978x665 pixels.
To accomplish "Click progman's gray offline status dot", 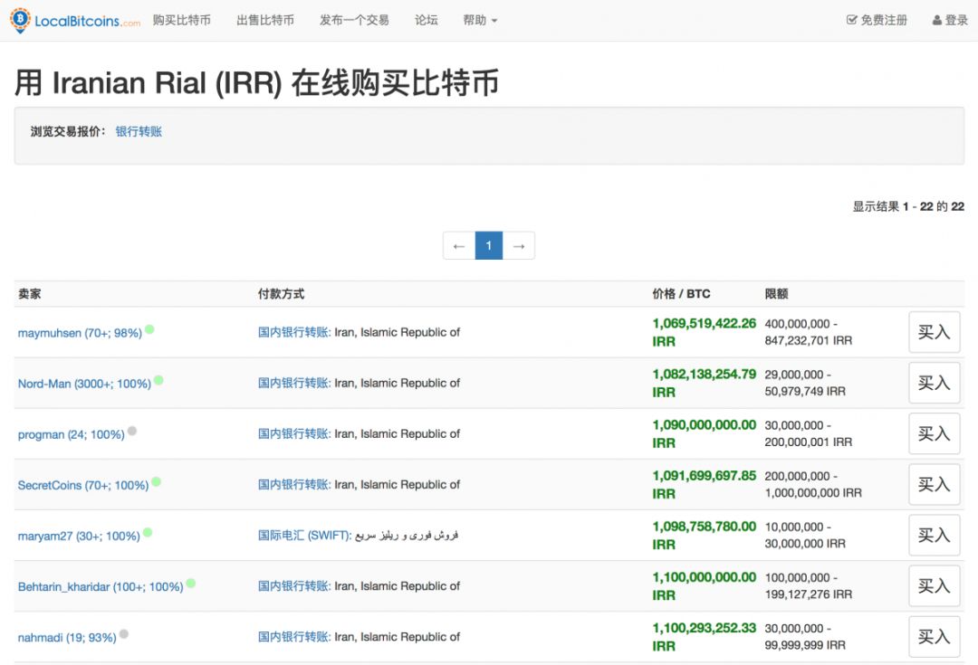I will click(x=132, y=432).
